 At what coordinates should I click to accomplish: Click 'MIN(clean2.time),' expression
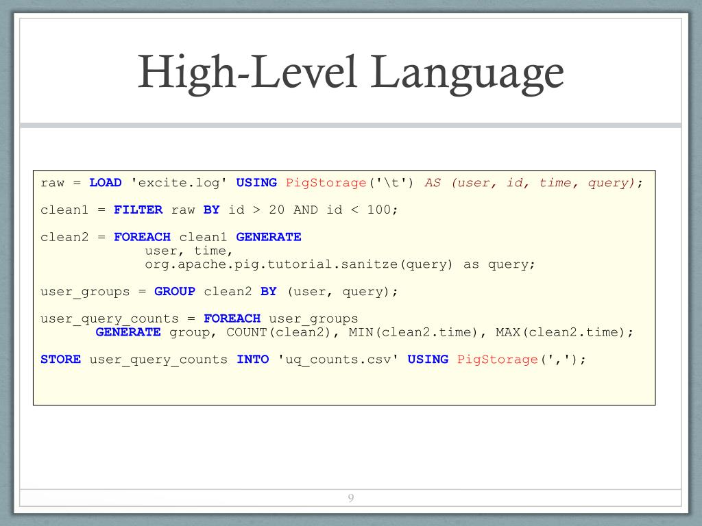[417, 332]
